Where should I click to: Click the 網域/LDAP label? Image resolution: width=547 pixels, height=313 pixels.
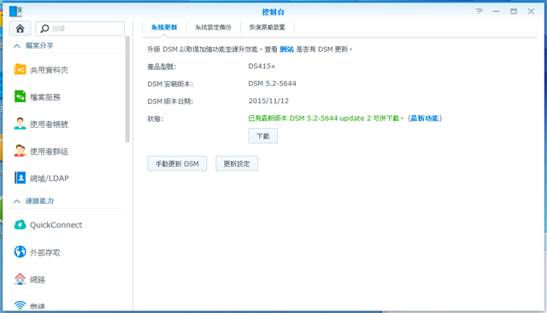[50, 178]
